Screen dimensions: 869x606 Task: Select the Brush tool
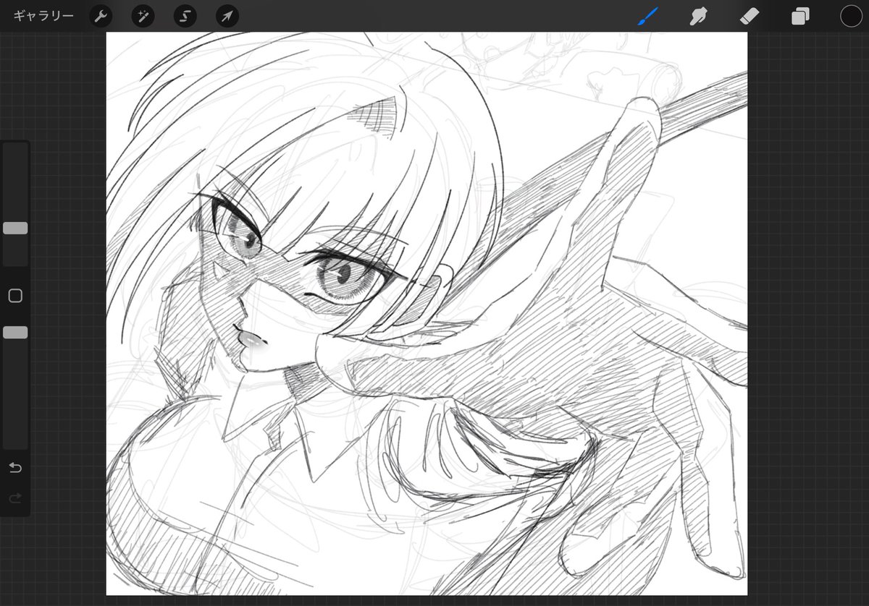pyautogui.click(x=648, y=16)
